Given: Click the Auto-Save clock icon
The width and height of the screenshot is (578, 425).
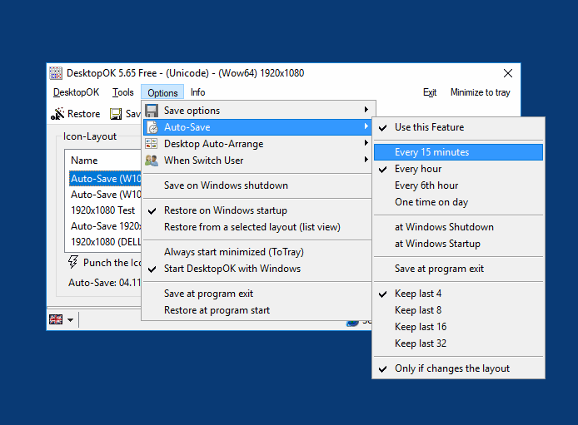Looking at the screenshot, I should (152, 127).
